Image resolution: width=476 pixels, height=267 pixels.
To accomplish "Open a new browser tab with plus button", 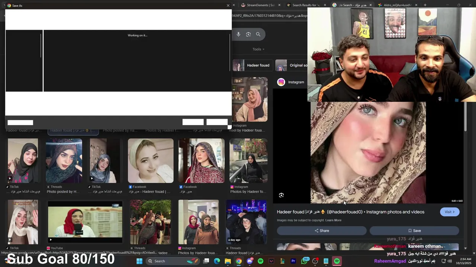I will 425,5.
